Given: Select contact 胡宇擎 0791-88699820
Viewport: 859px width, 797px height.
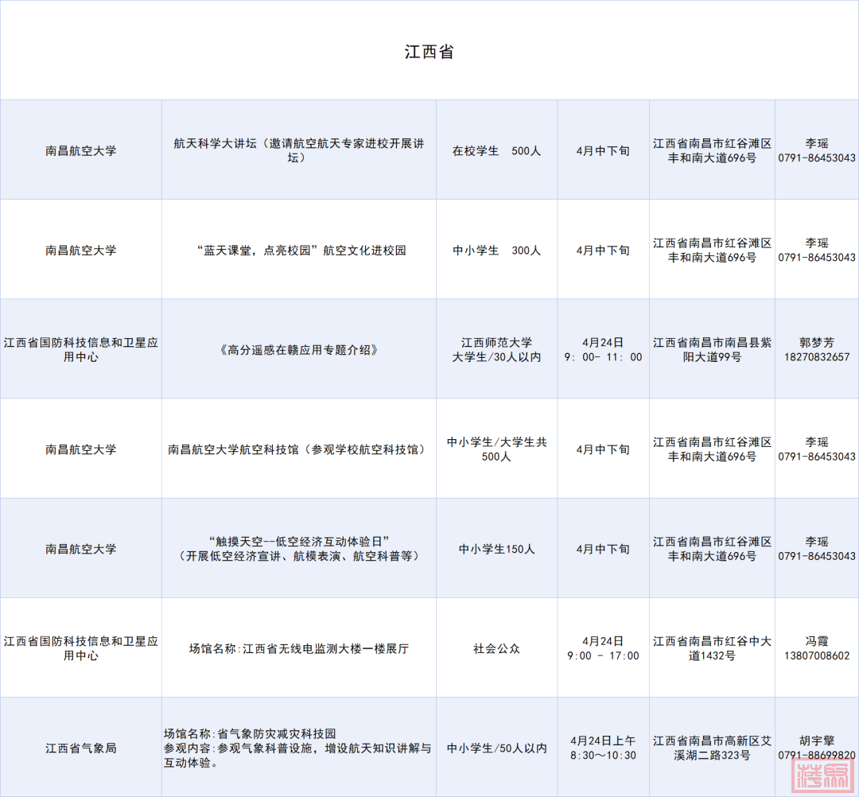Looking at the screenshot, I should 817,748.
